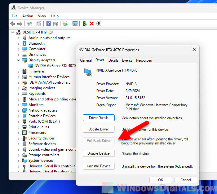This screenshot has height=194, width=217.
Task: Click the Bluetooth category icon
Action: pyautogui.click(x=24, y=43)
